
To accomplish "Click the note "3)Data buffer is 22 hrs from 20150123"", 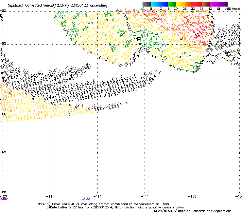I will click(x=78, y=207).
